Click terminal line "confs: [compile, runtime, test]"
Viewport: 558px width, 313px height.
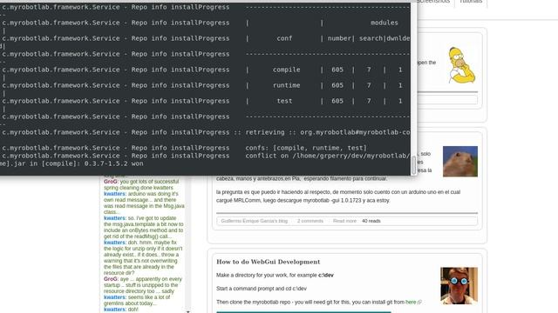tap(306, 148)
